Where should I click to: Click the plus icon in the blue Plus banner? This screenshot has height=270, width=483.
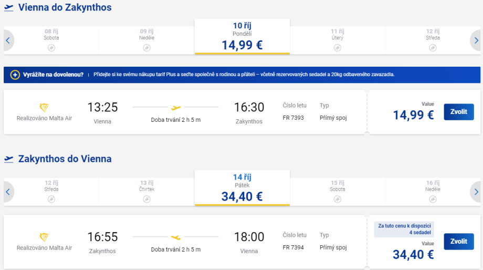pyautogui.click(x=15, y=75)
